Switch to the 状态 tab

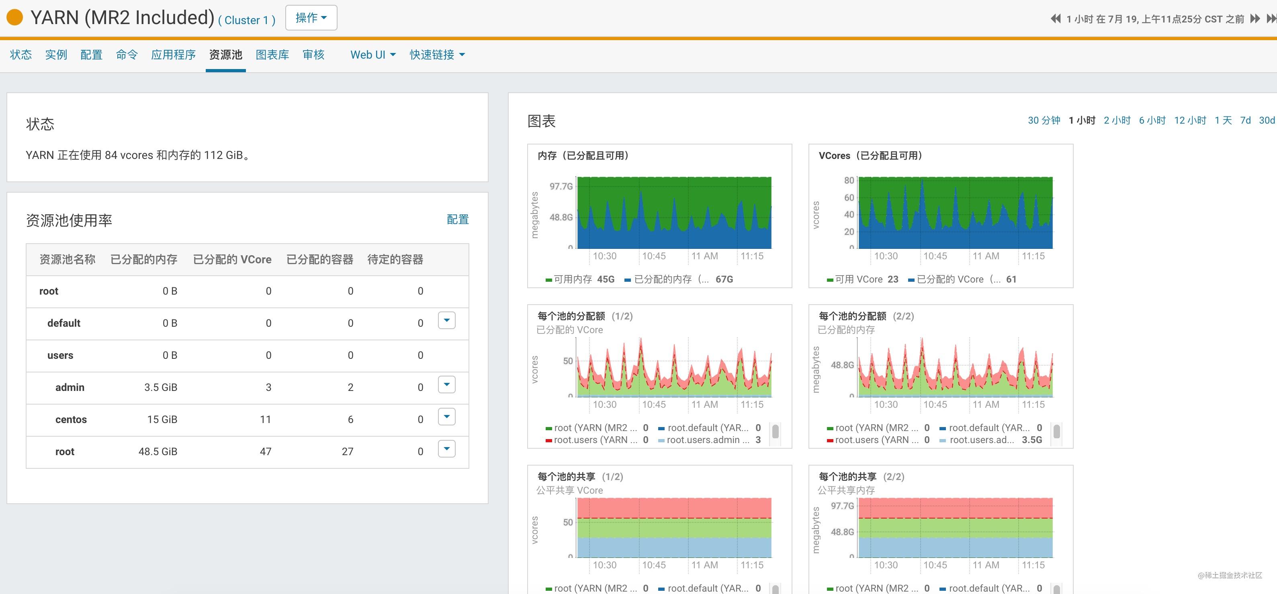(20, 55)
